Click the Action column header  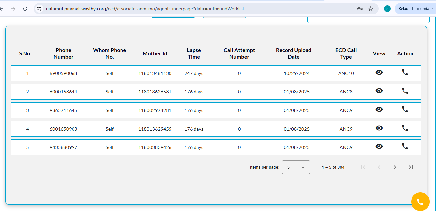tap(405, 54)
